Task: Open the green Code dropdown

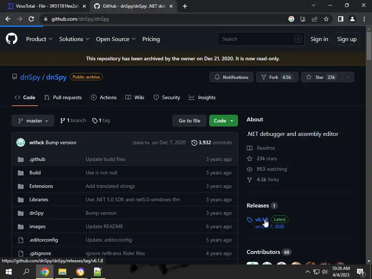Action: 223,121
